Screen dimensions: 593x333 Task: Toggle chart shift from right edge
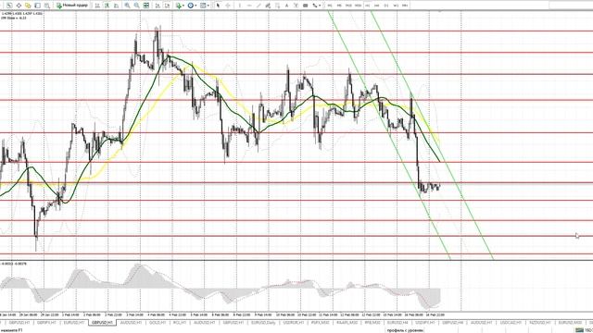point(167,6)
